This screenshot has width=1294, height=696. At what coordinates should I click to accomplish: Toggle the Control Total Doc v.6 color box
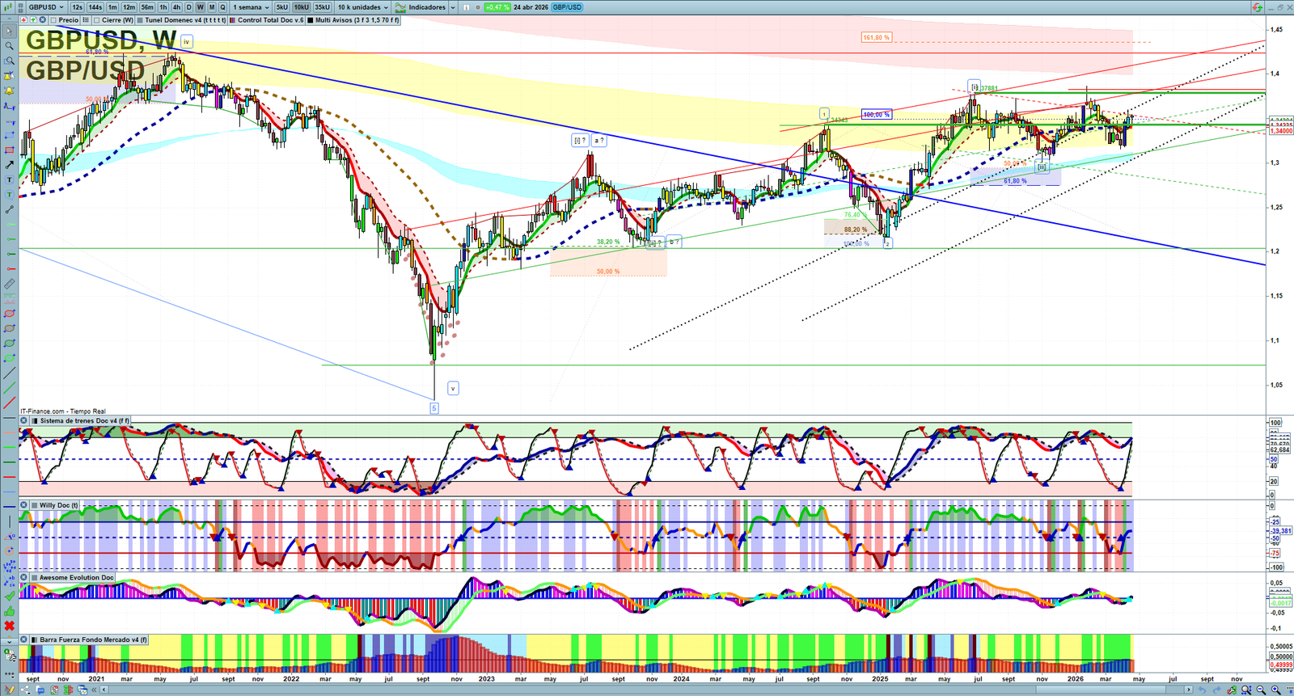[x=233, y=20]
